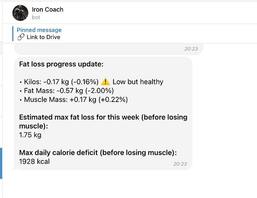Click the Iron Coach chat title
The height and width of the screenshot is (198, 257).
click(x=48, y=9)
